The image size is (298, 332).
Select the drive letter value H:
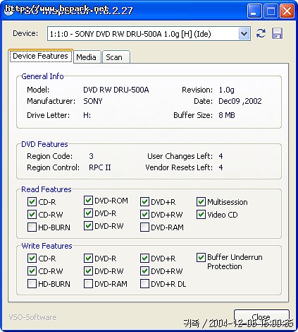(x=87, y=115)
